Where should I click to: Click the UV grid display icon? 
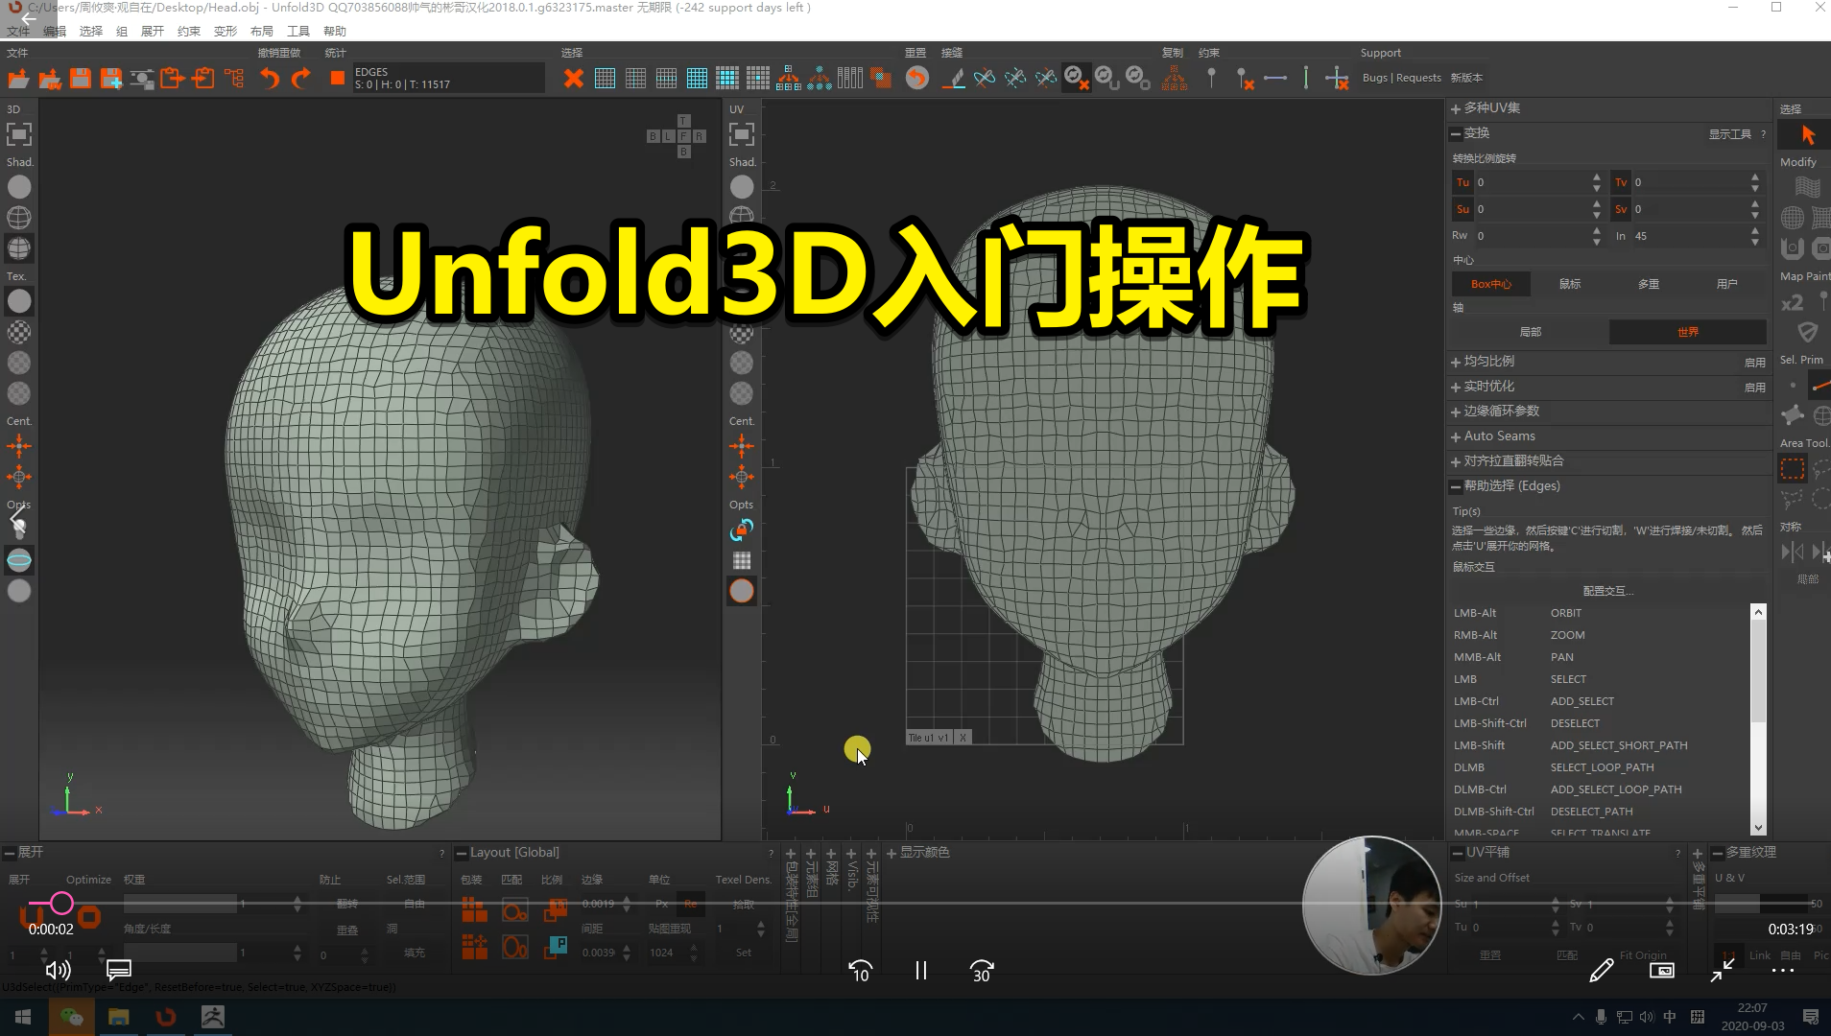tap(742, 560)
